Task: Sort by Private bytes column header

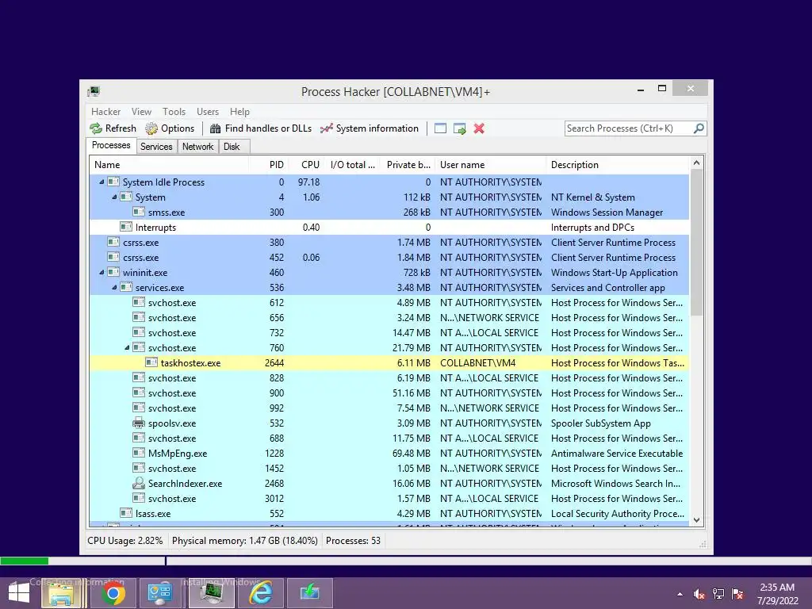Action: click(408, 165)
